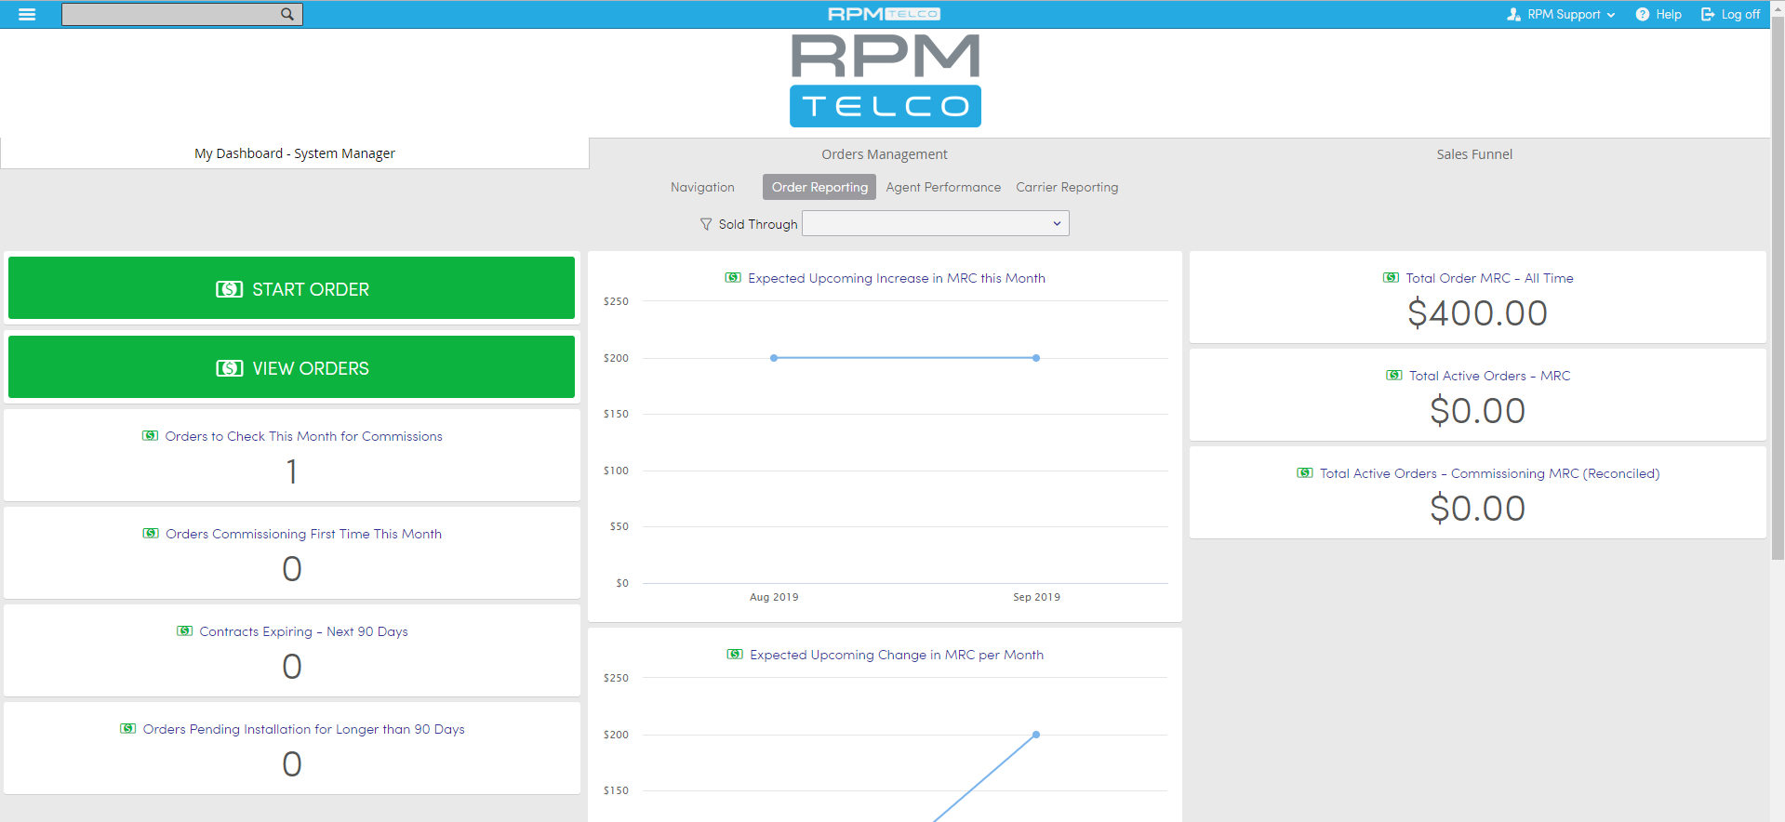
Task: Click the Aug 2019 axis label
Action: click(774, 597)
